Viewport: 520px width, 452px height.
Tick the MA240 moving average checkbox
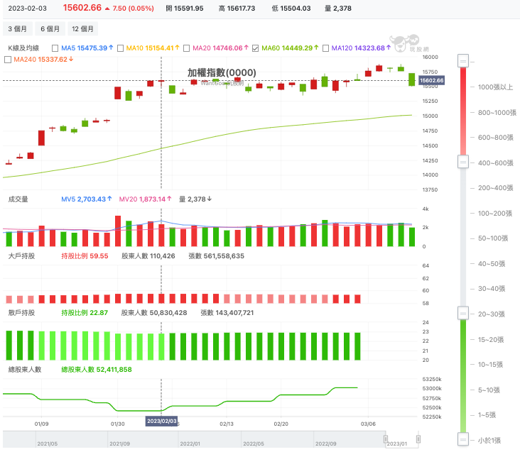point(8,60)
